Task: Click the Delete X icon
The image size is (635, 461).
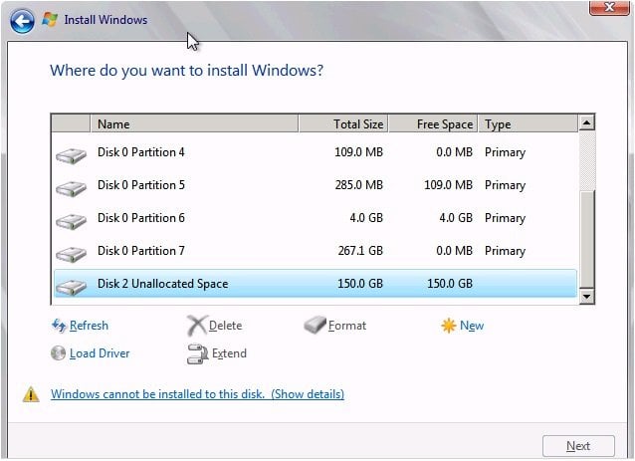Action: point(197,326)
